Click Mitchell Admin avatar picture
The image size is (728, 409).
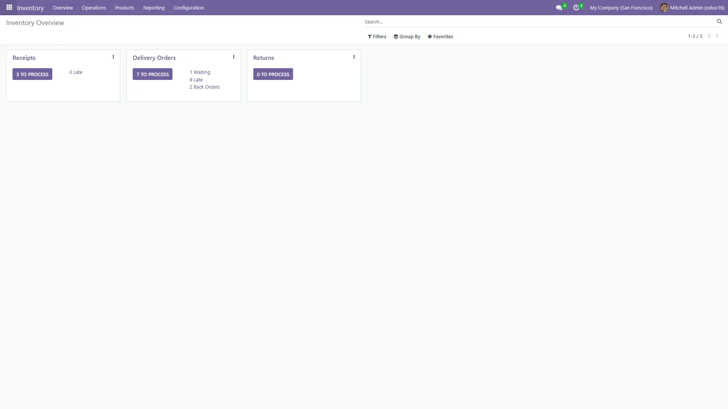click(x=664, y=8)
